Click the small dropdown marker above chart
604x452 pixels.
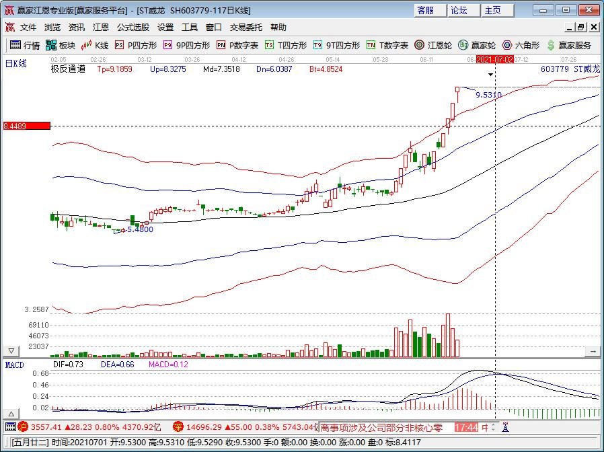click(x=490, y=75)
